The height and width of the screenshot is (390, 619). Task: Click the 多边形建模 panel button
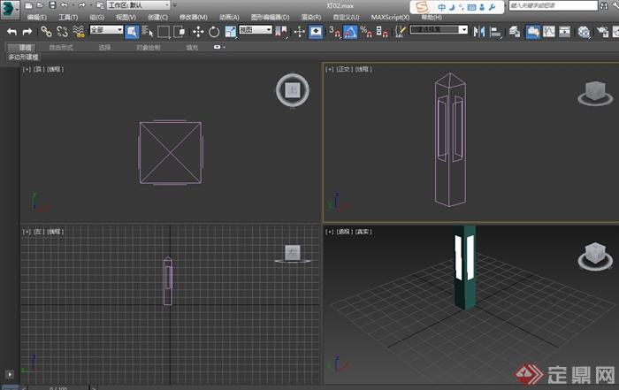[x=23, y=57]
